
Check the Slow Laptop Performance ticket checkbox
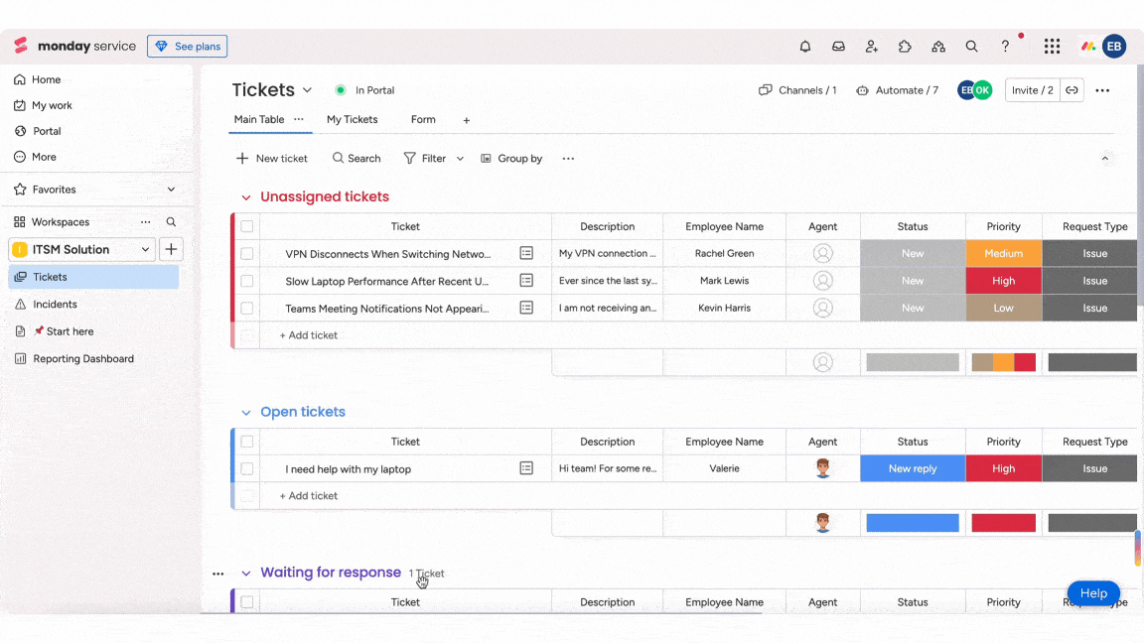tap(246, 281)
